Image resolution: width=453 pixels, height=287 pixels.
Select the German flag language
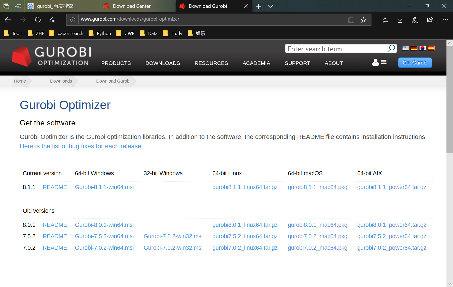click(x=414, y=48)
